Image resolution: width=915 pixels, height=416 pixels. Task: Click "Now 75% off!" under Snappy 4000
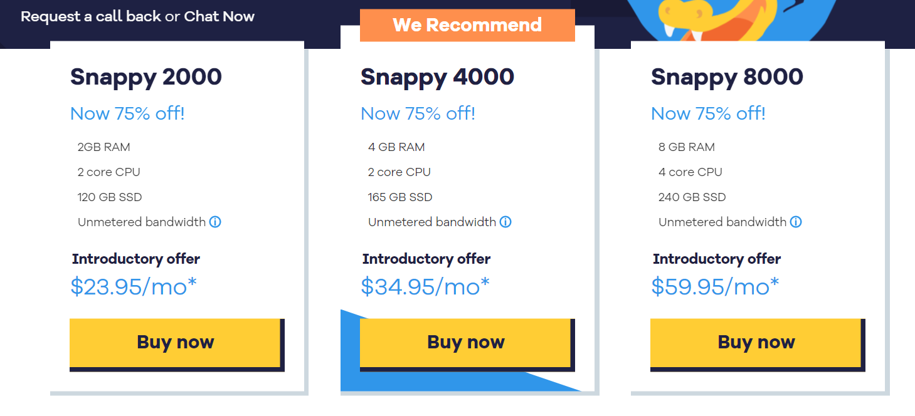click(418, 113)
